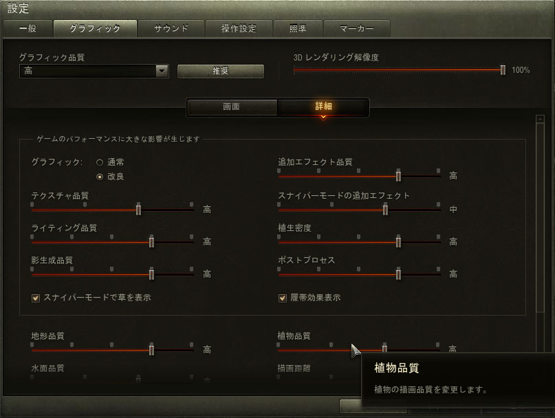Click the 地形品質 slider handle
This screenshot has width=555, height=418.
151,350
